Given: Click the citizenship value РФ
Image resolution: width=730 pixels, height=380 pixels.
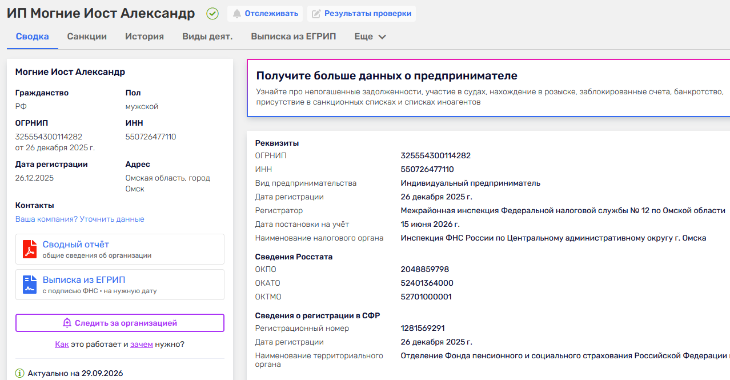Looking at the screenshot, I should point(21,106).
